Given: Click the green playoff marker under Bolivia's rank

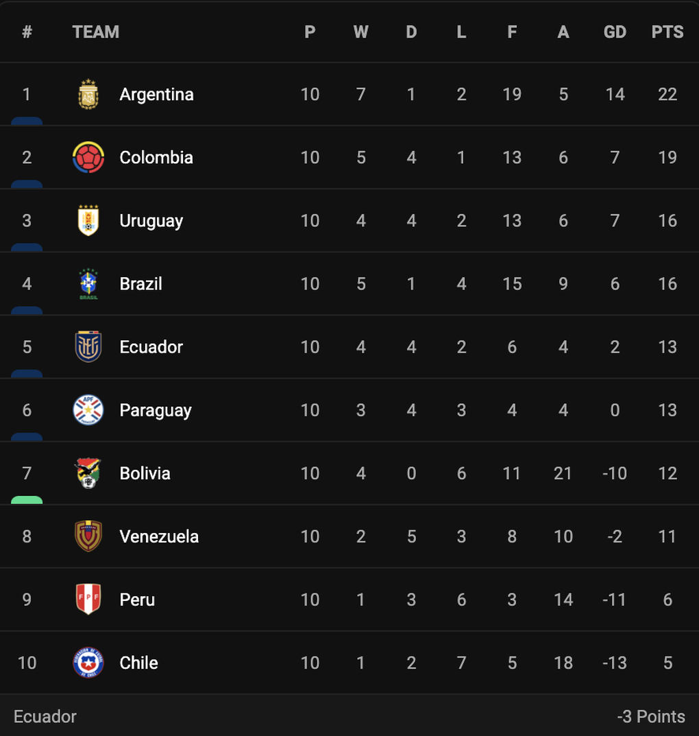Looking at the screenshot, I should tap(27, 500).
